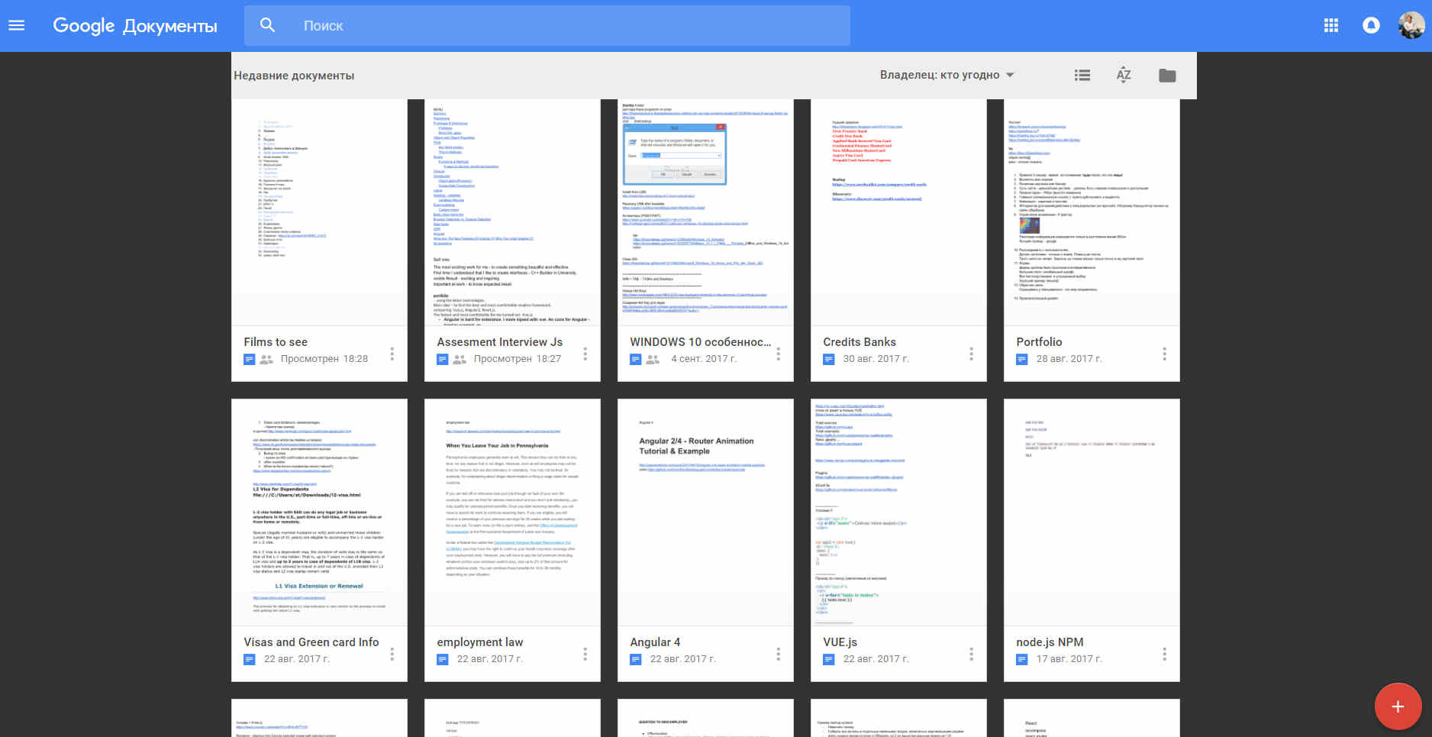Open the account profile avatar
The image size is (1432, 737).
pos(1411,25)
